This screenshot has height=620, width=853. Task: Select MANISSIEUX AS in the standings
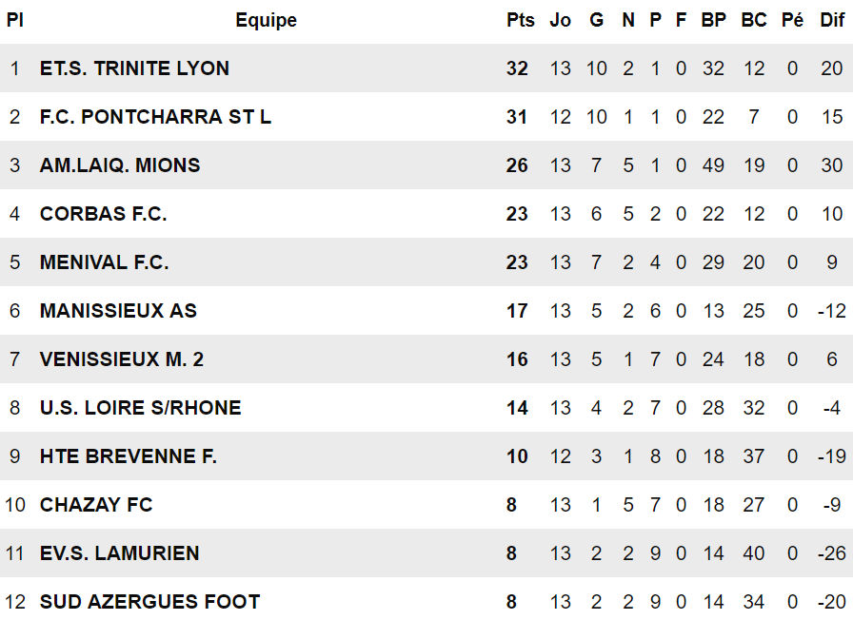click(x=118, y=311)
